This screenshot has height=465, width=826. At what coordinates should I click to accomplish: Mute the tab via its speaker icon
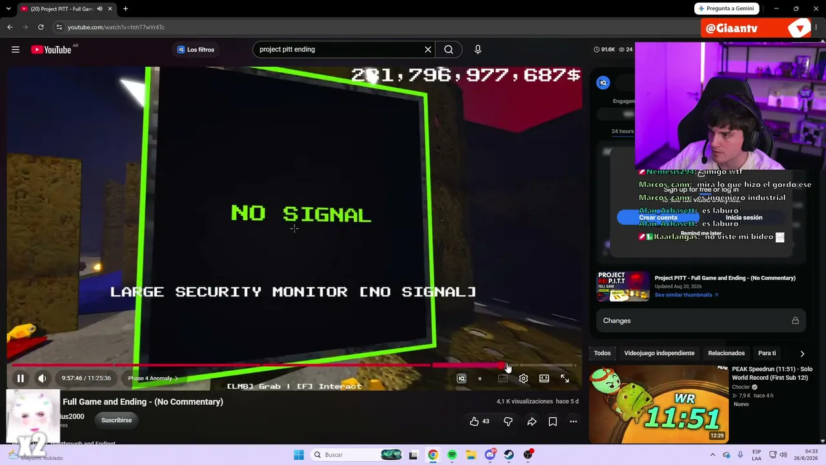click(99, 9)
